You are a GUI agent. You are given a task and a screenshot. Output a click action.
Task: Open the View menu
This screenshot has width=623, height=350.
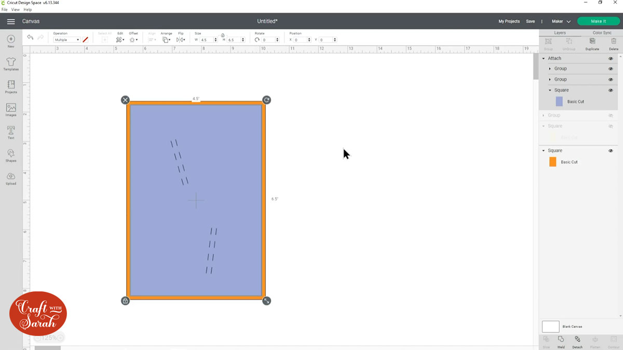pyautogui.click(x=16, y=9)
